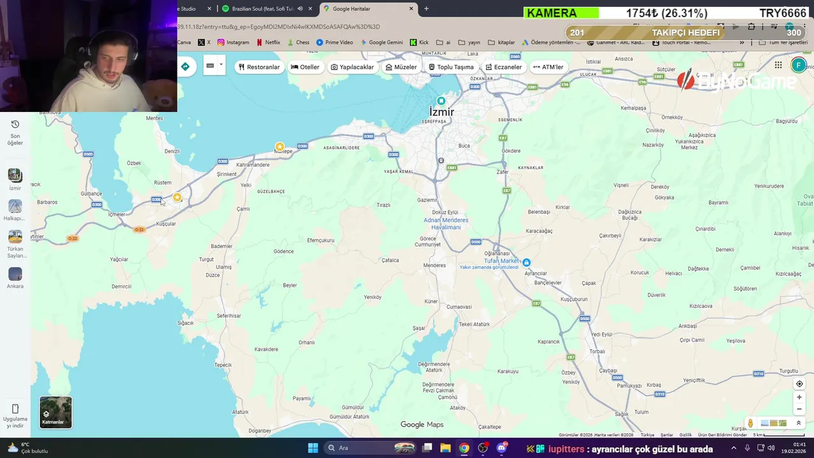Click the Tufan Market pin
This screenshot has height=458, width=814.
tap(526, 262)
